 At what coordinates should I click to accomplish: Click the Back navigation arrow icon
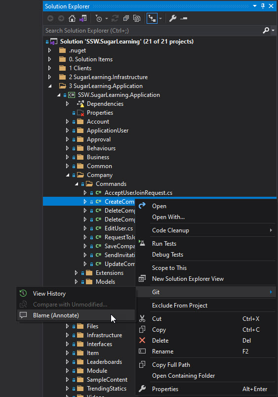(x=50, y=18)
